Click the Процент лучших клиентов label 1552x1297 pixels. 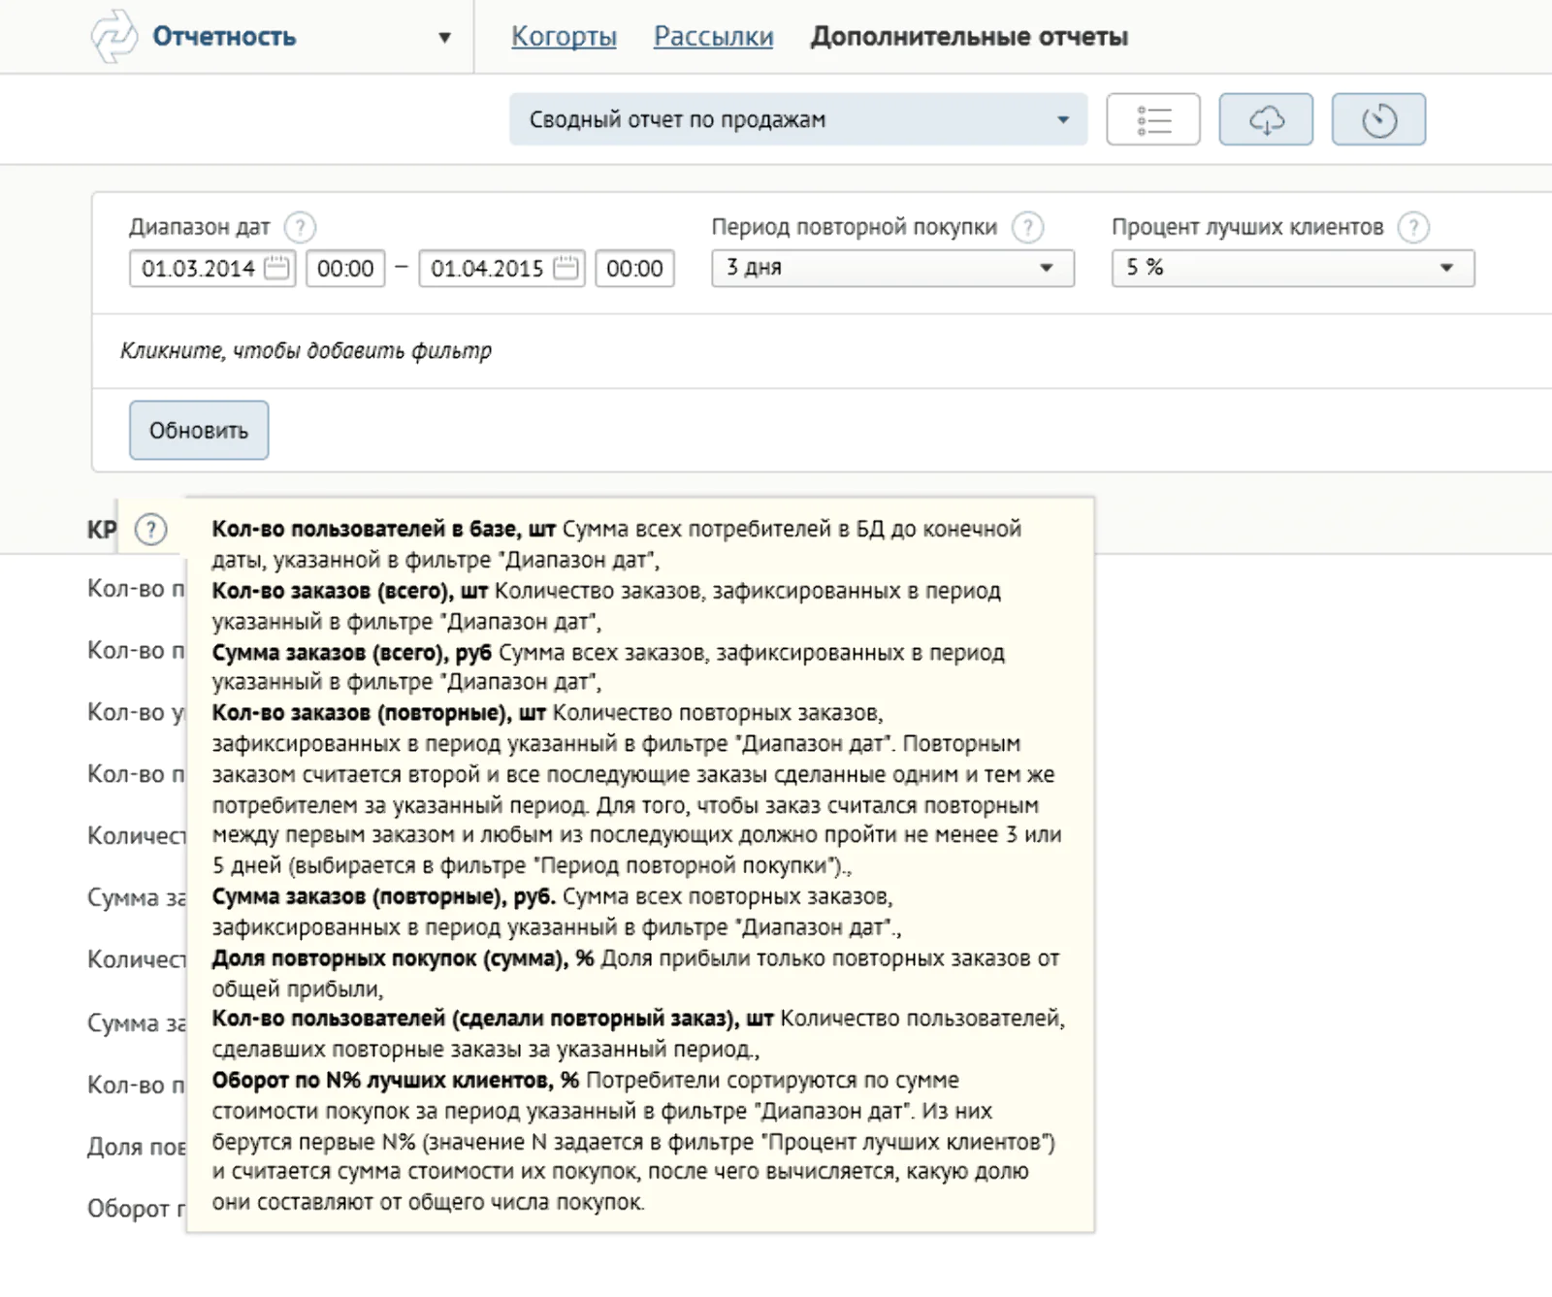(1247, 227)
